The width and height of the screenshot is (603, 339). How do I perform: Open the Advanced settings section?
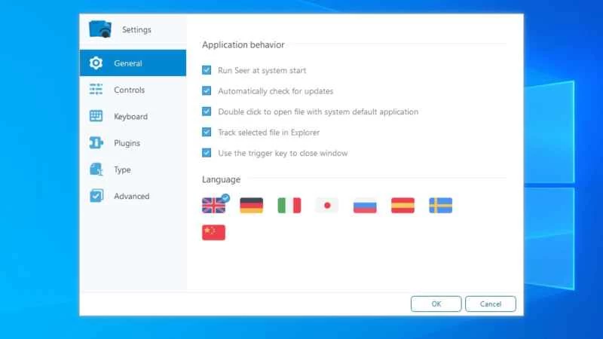click(x=131, y=196)
